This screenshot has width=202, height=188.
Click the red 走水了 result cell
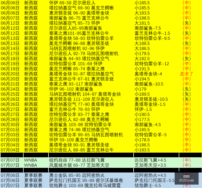(186, 74)
